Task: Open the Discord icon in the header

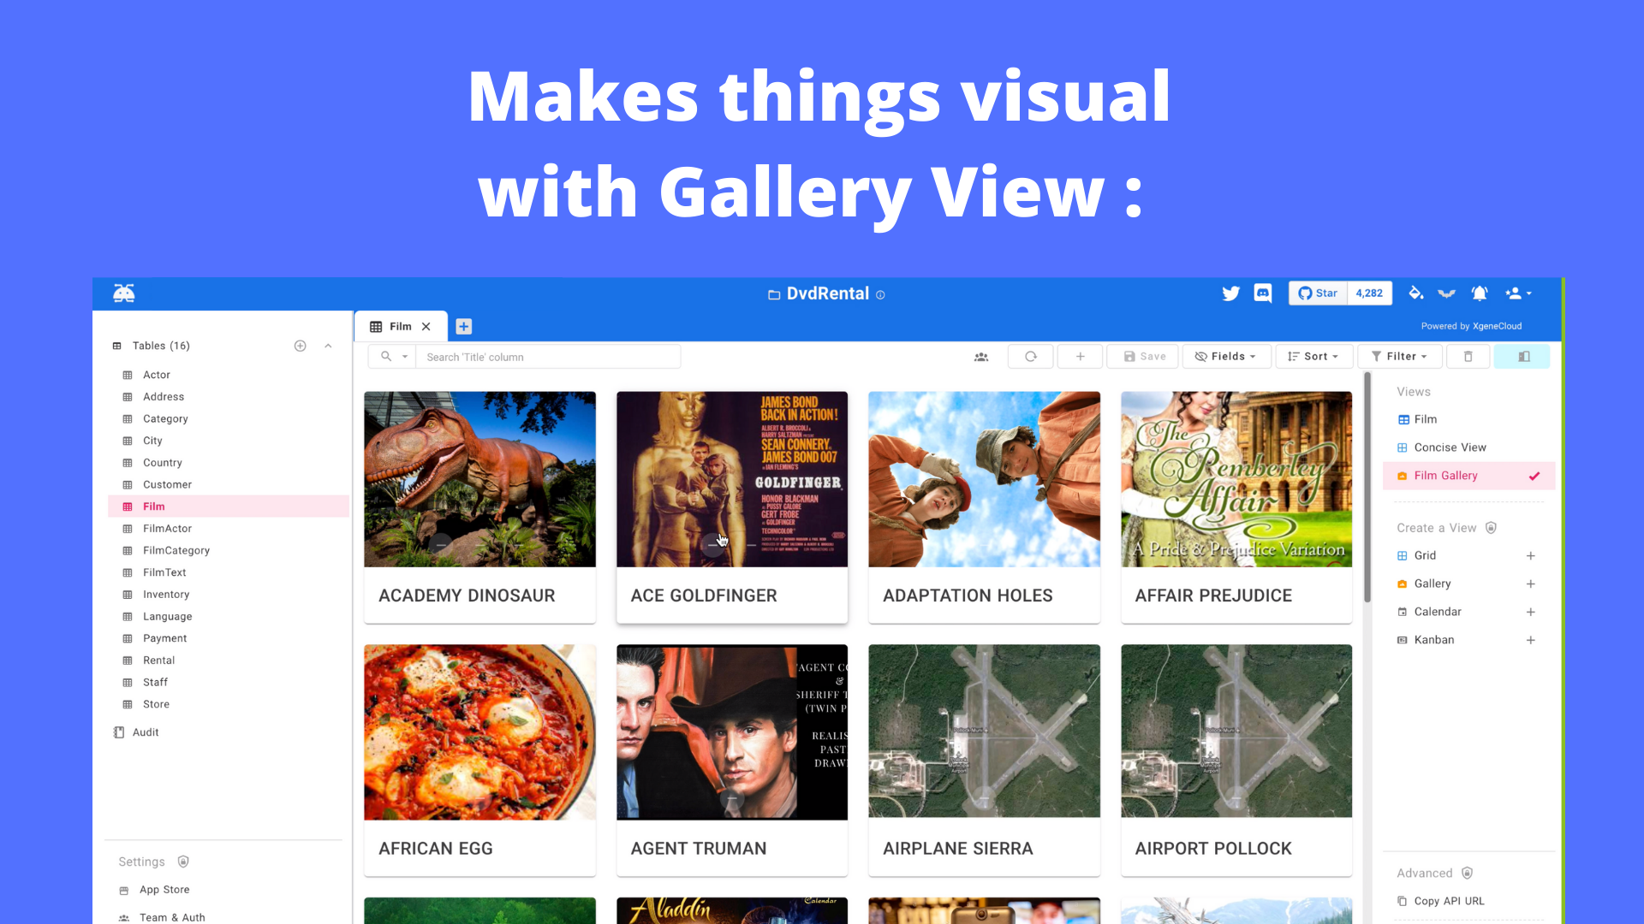Action: tap(1263, 293)
